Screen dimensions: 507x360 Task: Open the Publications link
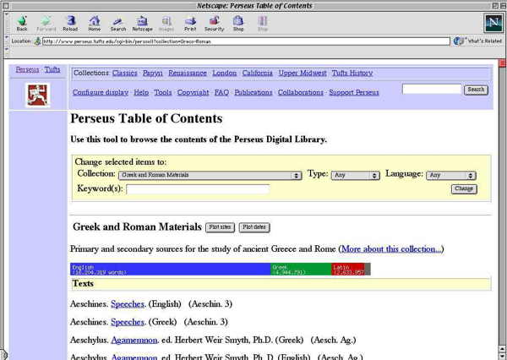click(x=253, y=92)
